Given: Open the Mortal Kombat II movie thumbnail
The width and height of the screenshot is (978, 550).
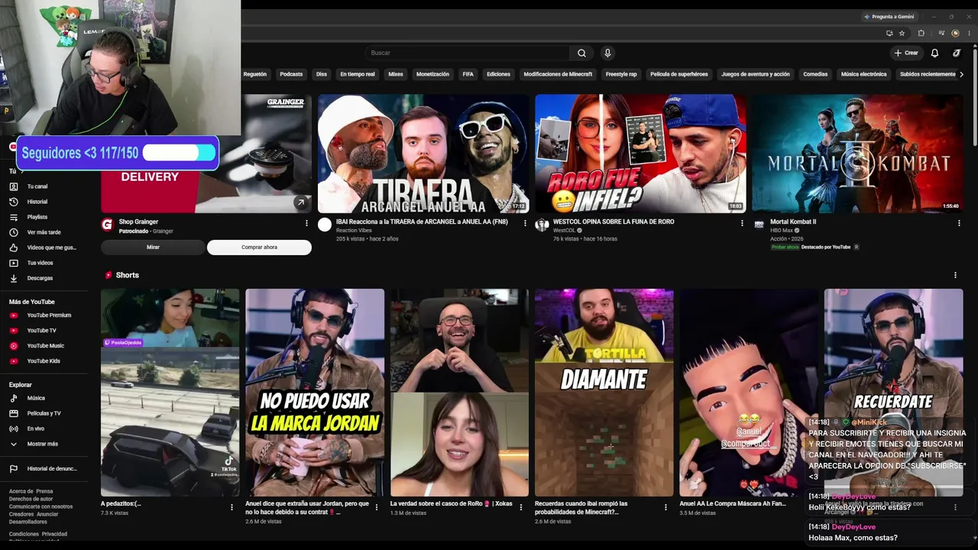Looking at the screenshot, I should tap(858, 154).
